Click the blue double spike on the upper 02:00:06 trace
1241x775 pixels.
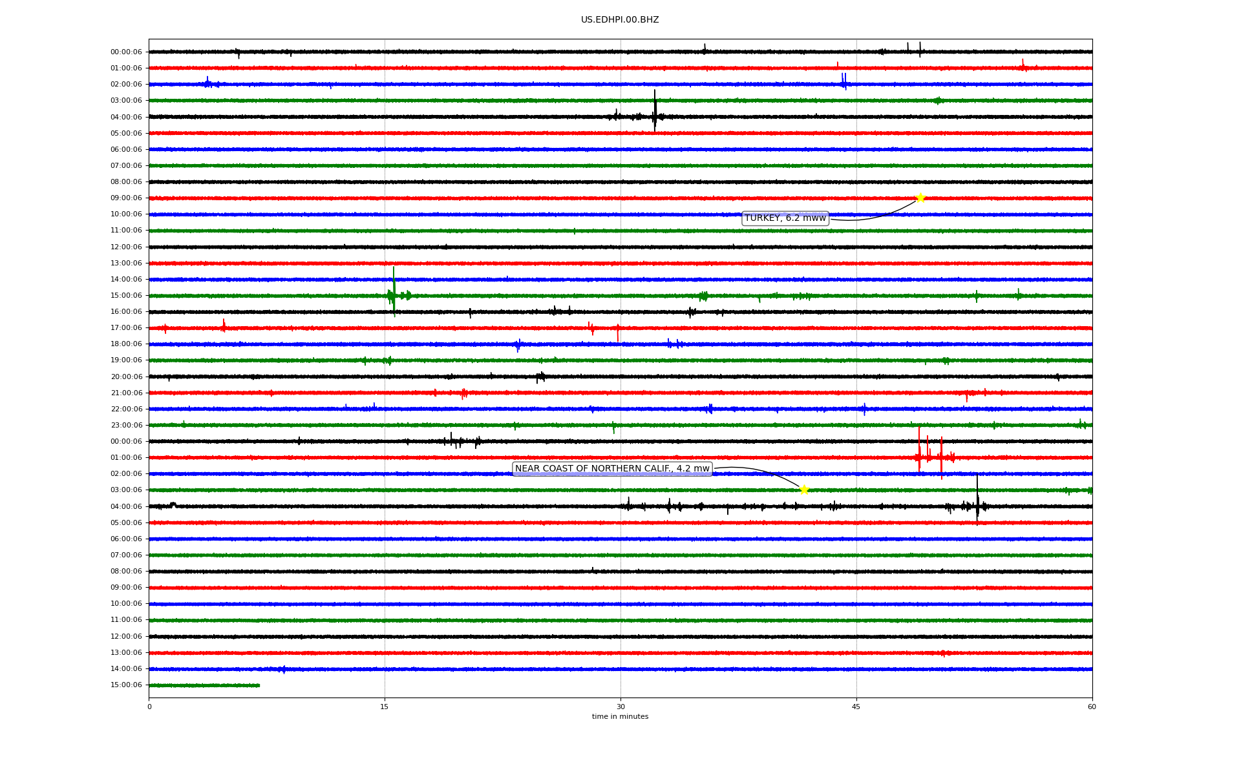[x=844, y=81]
